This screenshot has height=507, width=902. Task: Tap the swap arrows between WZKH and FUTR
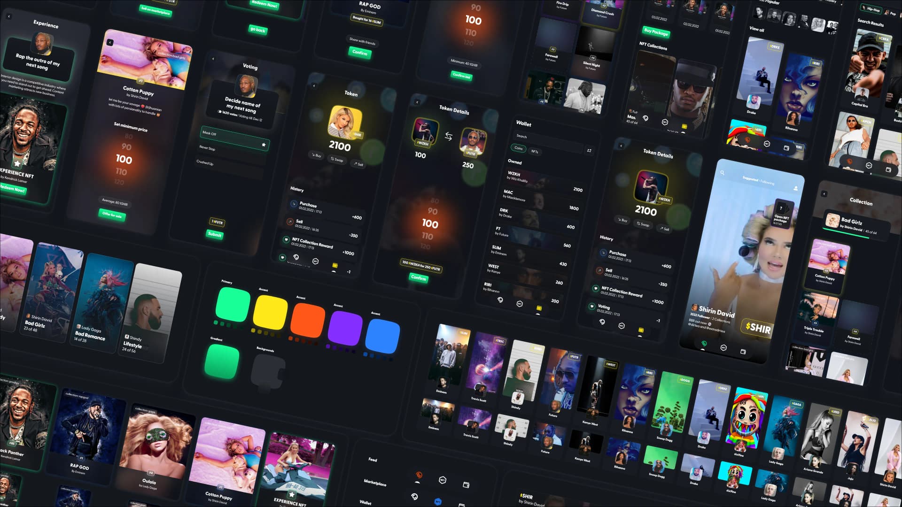(449, 137)
